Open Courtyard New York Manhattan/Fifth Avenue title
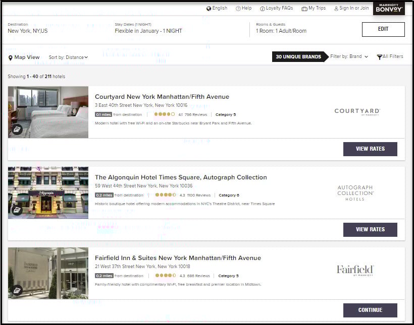The image size is (414, 325). point(162,97)
